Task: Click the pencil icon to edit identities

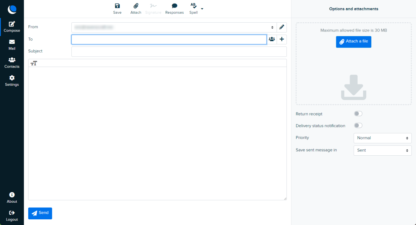Action: [282, 27]
